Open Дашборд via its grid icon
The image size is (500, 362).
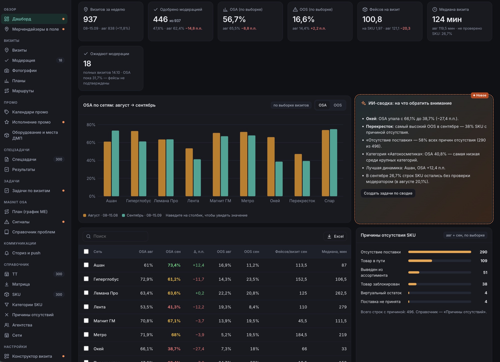[7, 19]
